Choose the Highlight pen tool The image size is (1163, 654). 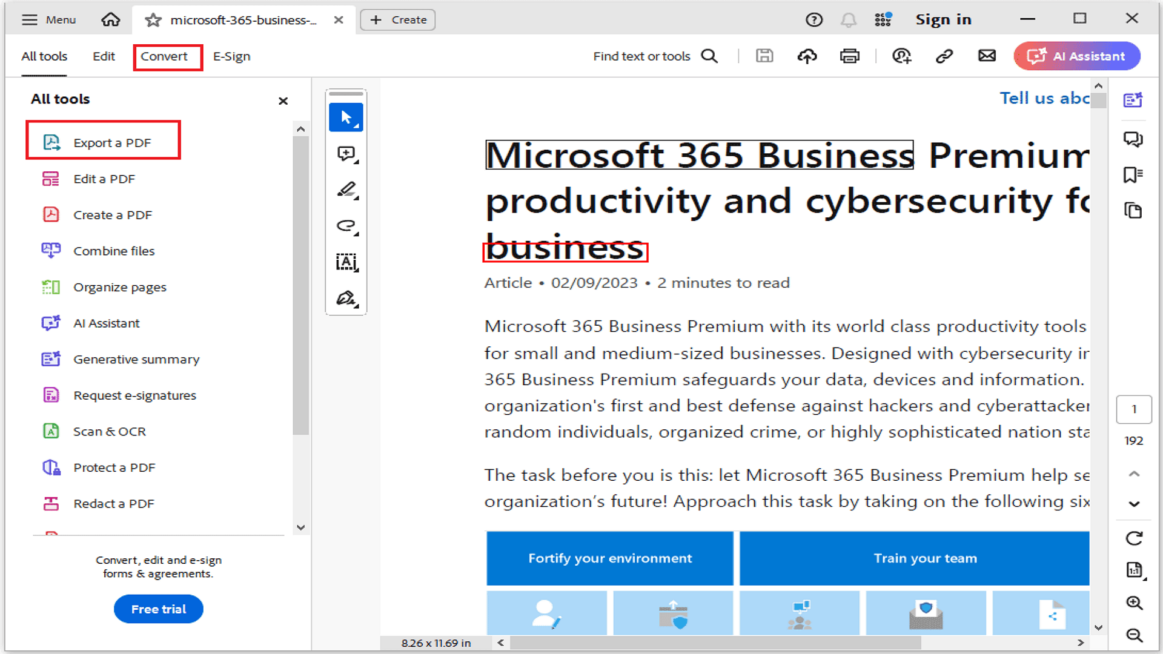coord(346,190)
